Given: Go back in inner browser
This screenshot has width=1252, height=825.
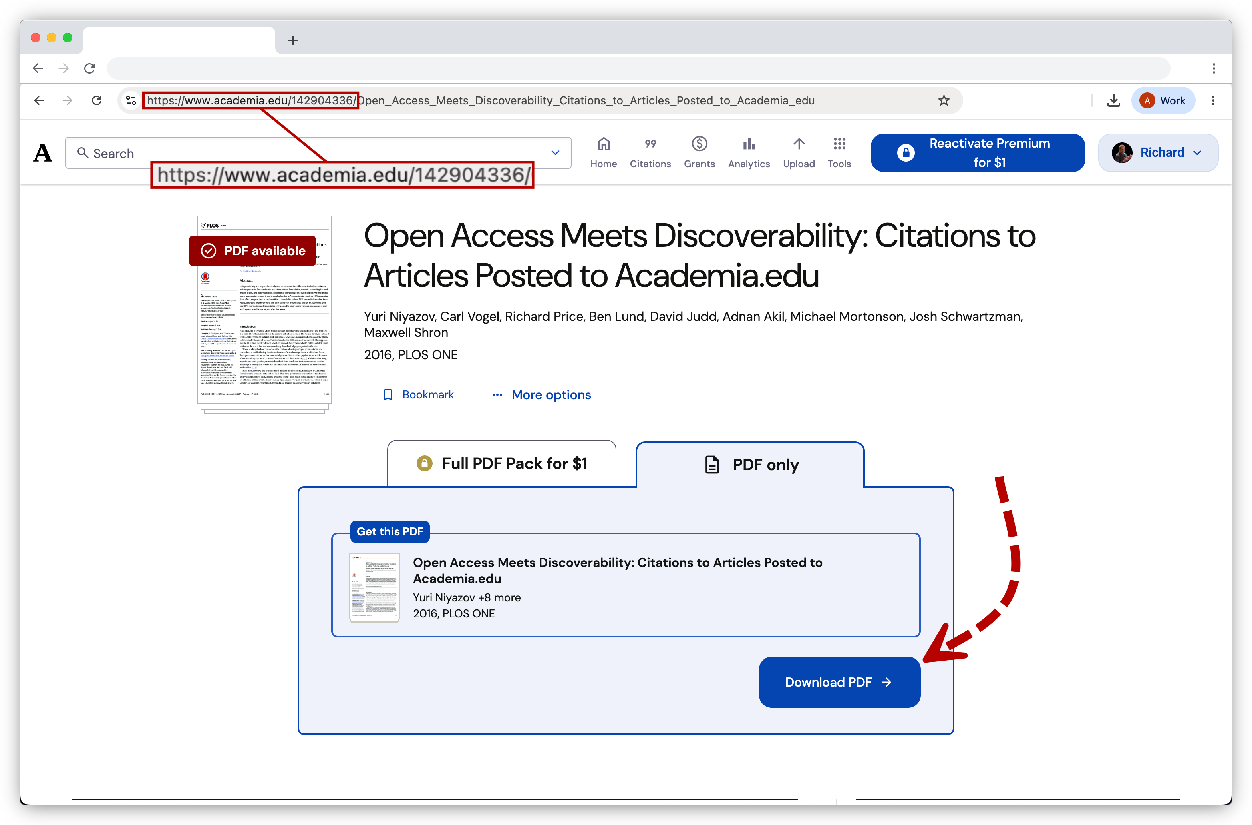Looking at the screenshot, I should (x=39, y=100).
